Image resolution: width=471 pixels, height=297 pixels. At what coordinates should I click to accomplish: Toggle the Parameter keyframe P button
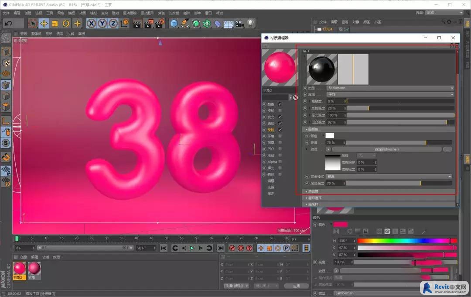pos(286,248)
